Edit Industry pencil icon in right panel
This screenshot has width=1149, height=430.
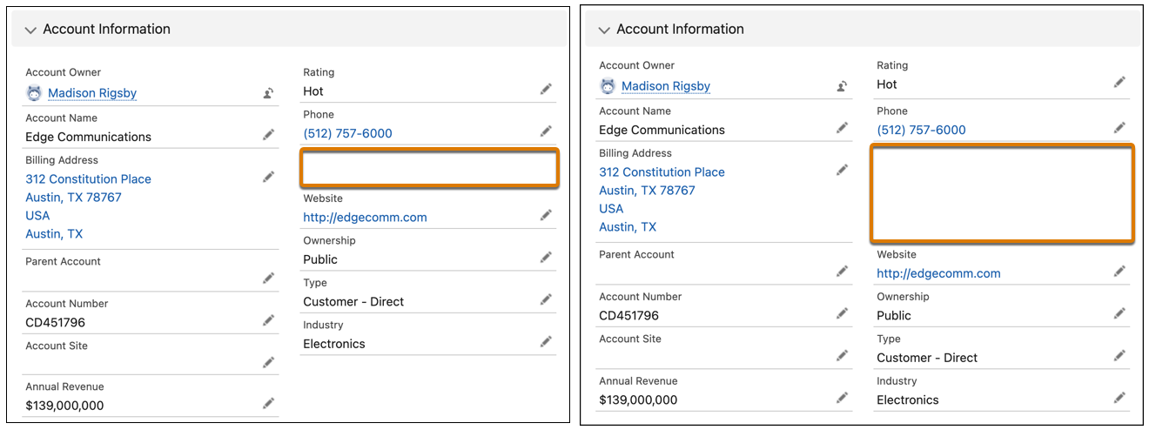point(1119,398)
